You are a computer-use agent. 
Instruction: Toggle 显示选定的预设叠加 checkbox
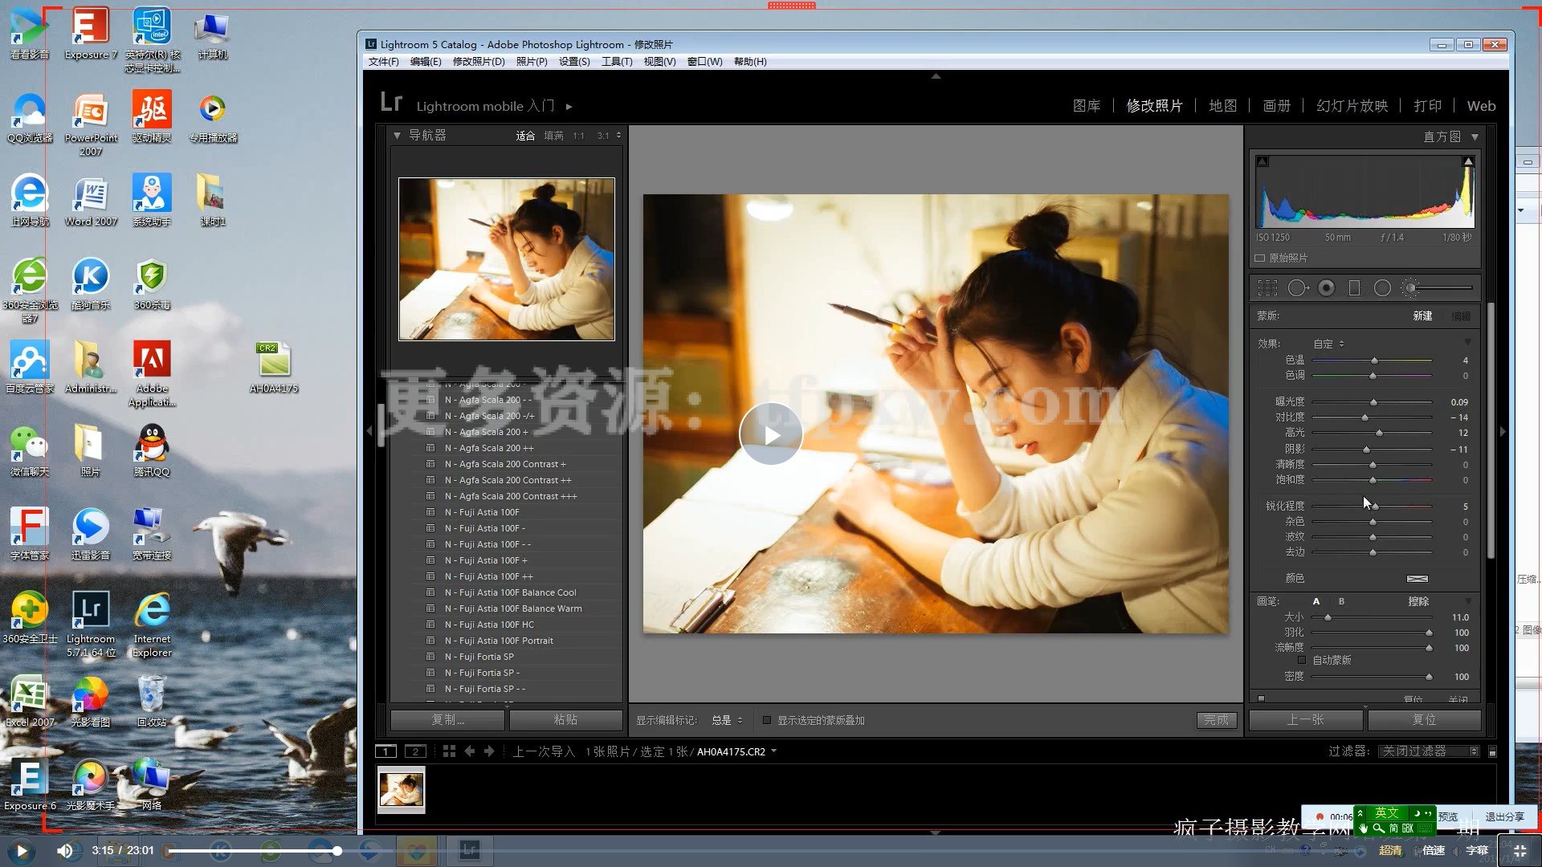click(765, 720)
